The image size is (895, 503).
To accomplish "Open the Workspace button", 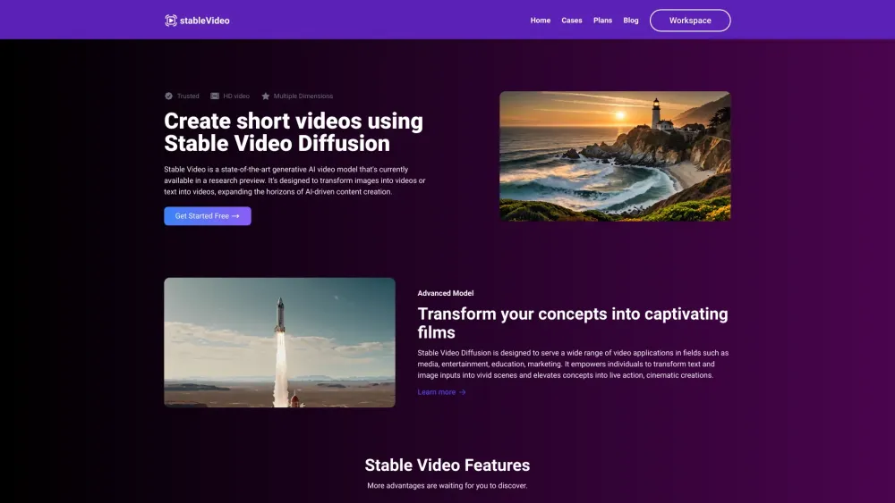I will point(690,21).
